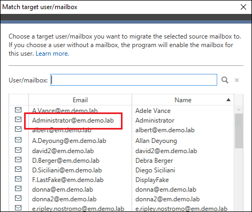
Task: Click the search magnifier icon
Action: click(x=225, y=80)
